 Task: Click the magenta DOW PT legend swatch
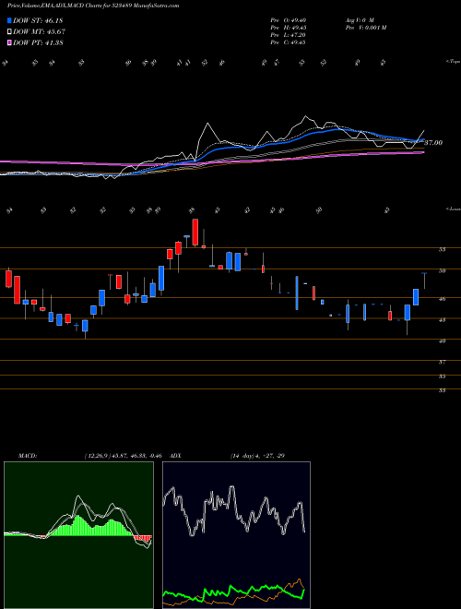[10, 42]
